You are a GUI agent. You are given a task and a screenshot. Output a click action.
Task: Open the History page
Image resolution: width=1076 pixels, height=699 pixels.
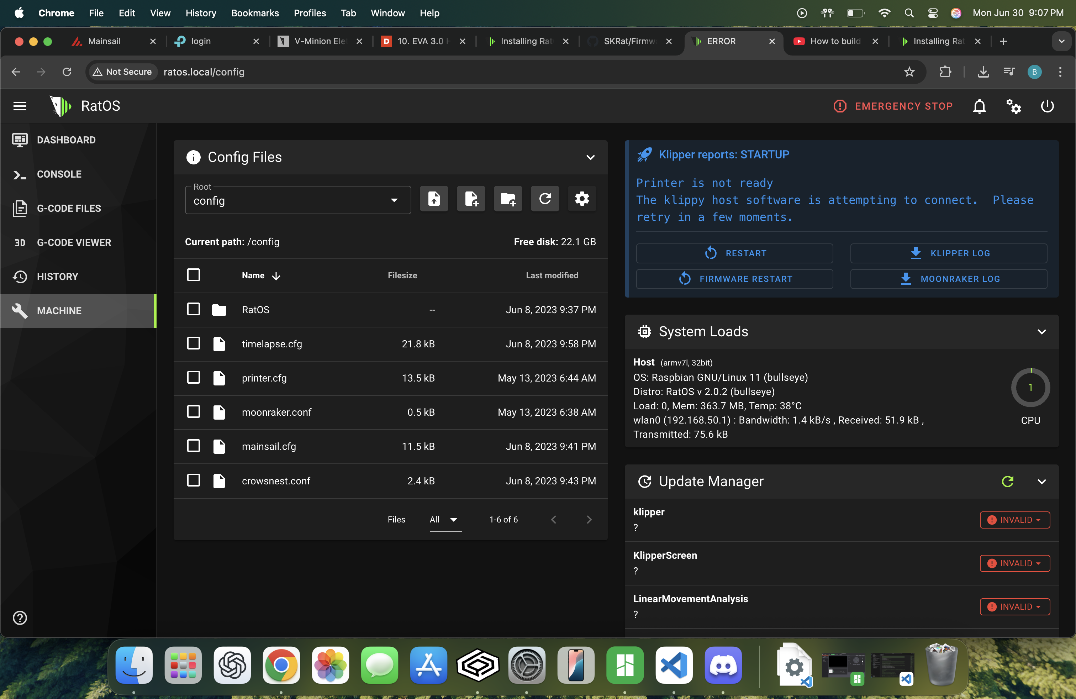coord(78,277)
